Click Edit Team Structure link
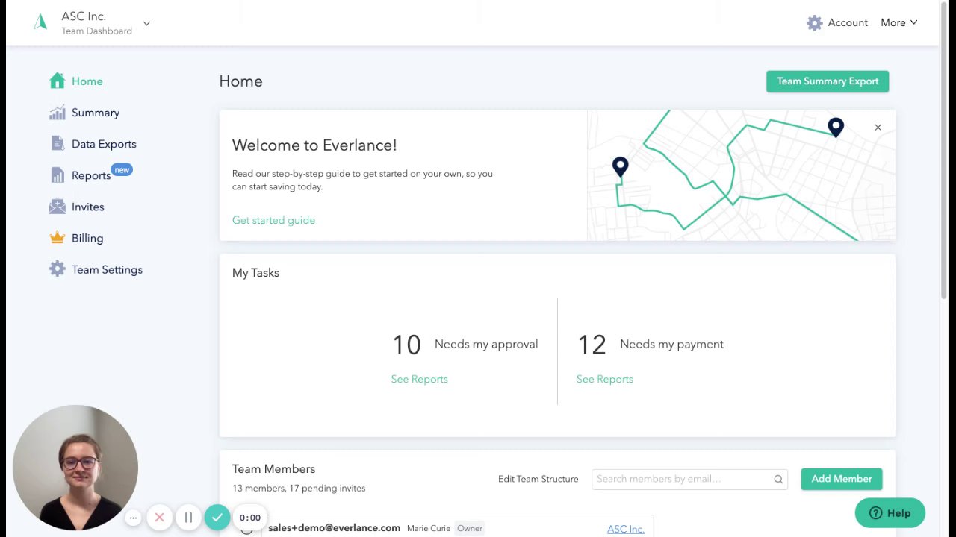The width and height of the screenshot is (956, 537). click(x=538, y=479)
